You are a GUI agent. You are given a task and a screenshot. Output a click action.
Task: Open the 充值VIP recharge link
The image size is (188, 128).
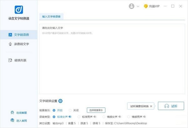pos(154,6)
